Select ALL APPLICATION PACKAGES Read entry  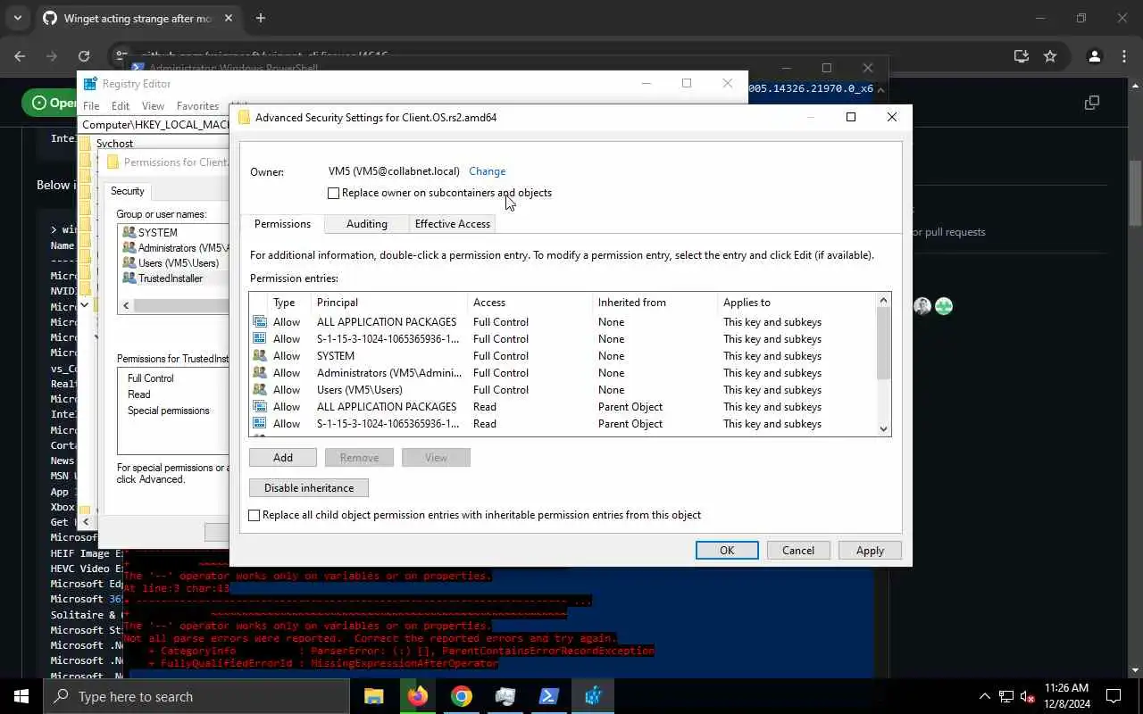[563, 407]
